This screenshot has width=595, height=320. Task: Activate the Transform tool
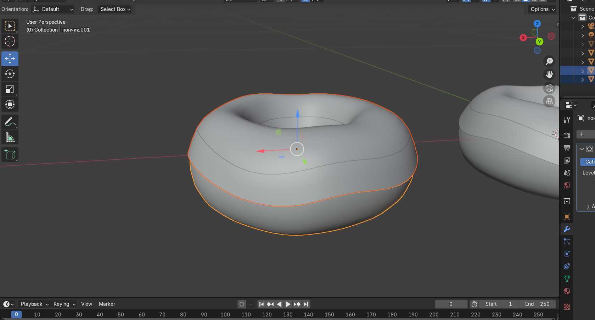[x=10, y=104]
